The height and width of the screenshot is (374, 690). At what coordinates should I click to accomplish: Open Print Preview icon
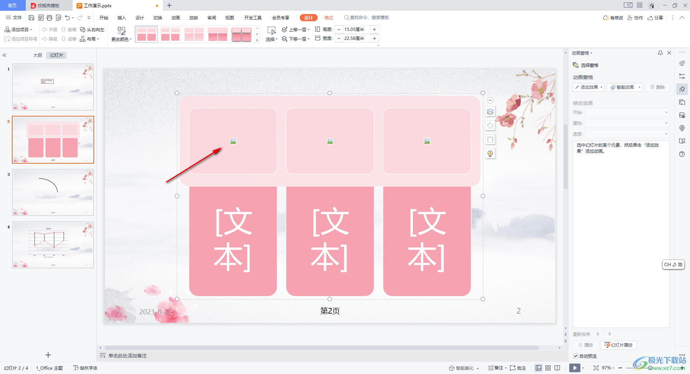tap(59, 18)
